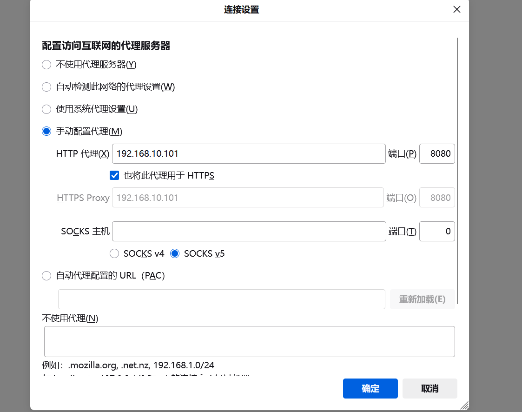Screen dimensions: 522x412
Task: Select SOCKS v4 radio button
Action: point(114,253)
